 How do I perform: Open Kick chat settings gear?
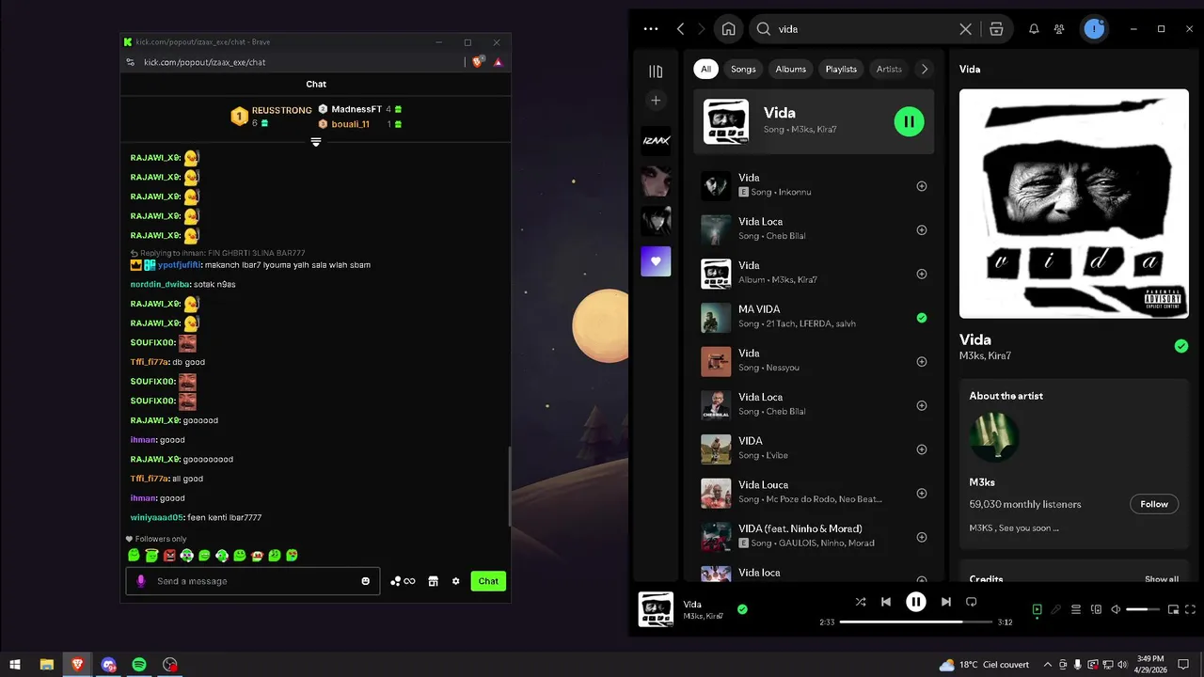(456, 581)
